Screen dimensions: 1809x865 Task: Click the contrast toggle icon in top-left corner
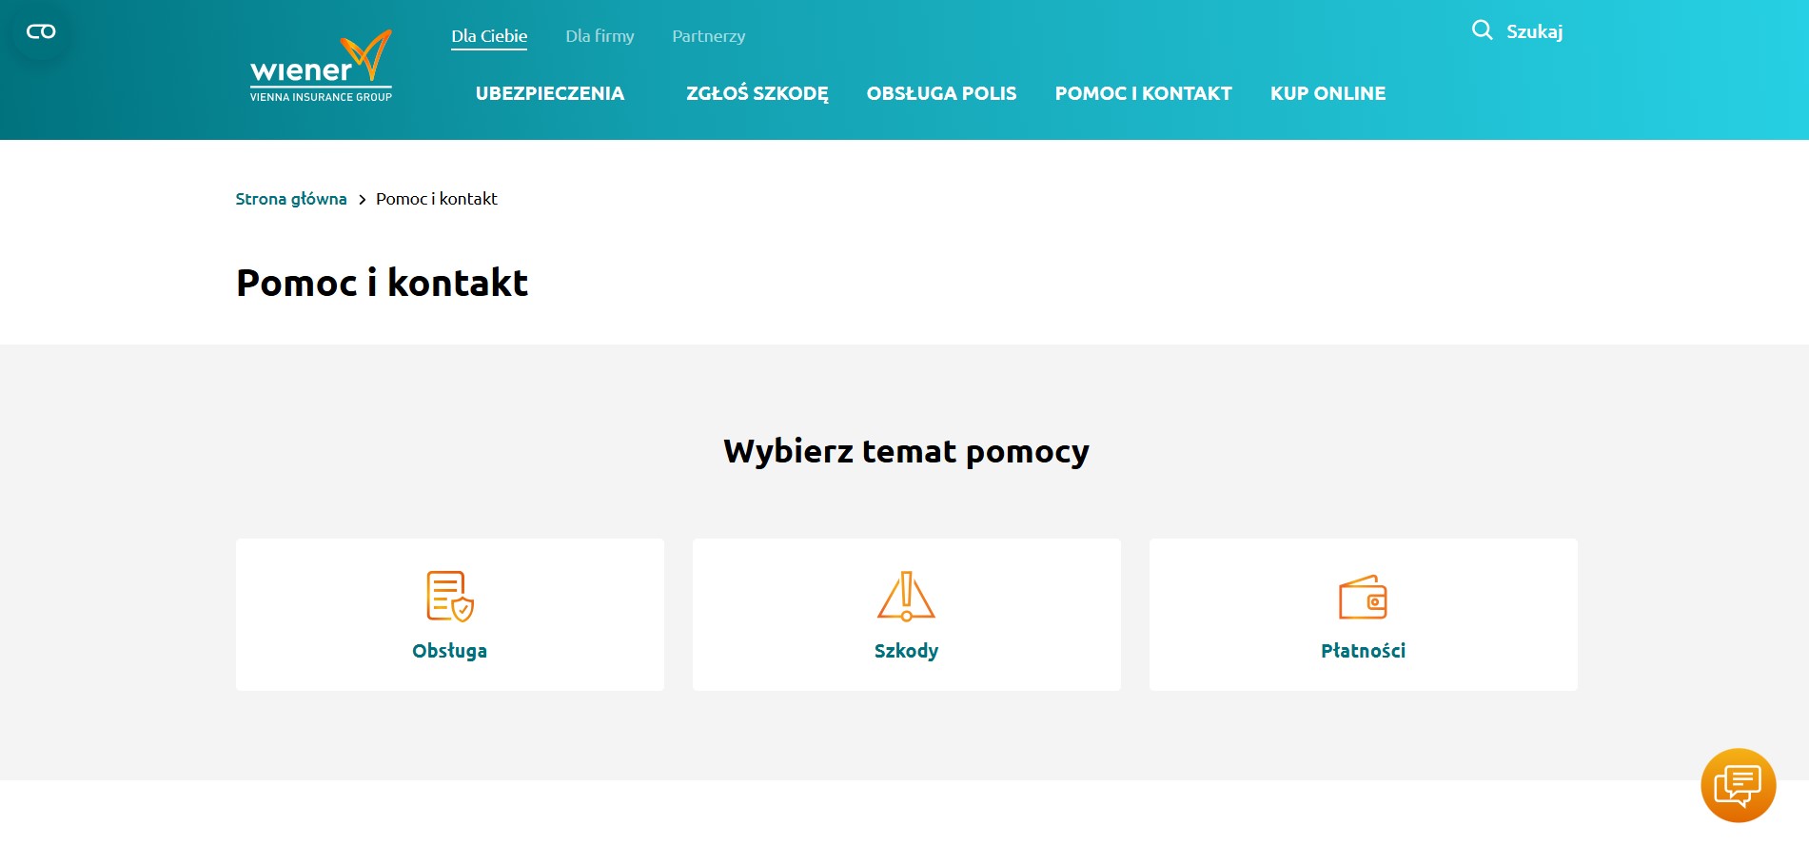(40, 30)
